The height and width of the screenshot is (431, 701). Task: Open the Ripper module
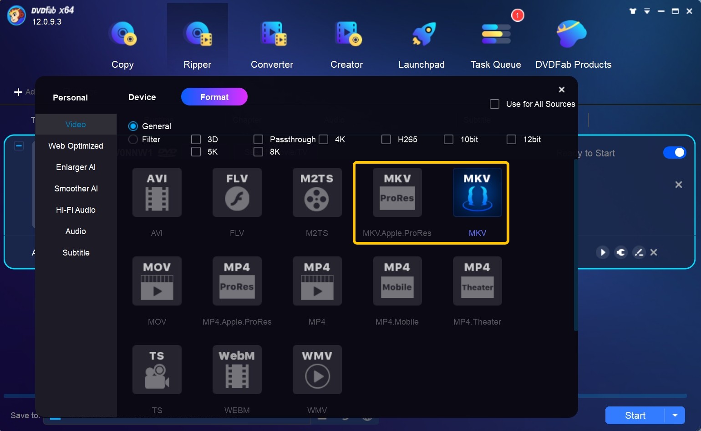click(197, 45)
